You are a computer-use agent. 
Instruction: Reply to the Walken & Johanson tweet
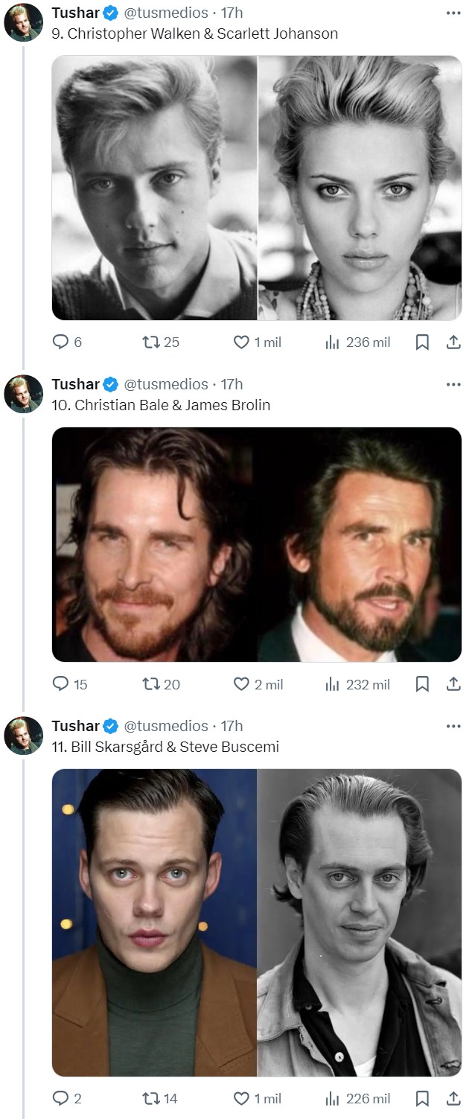[60, 342]
